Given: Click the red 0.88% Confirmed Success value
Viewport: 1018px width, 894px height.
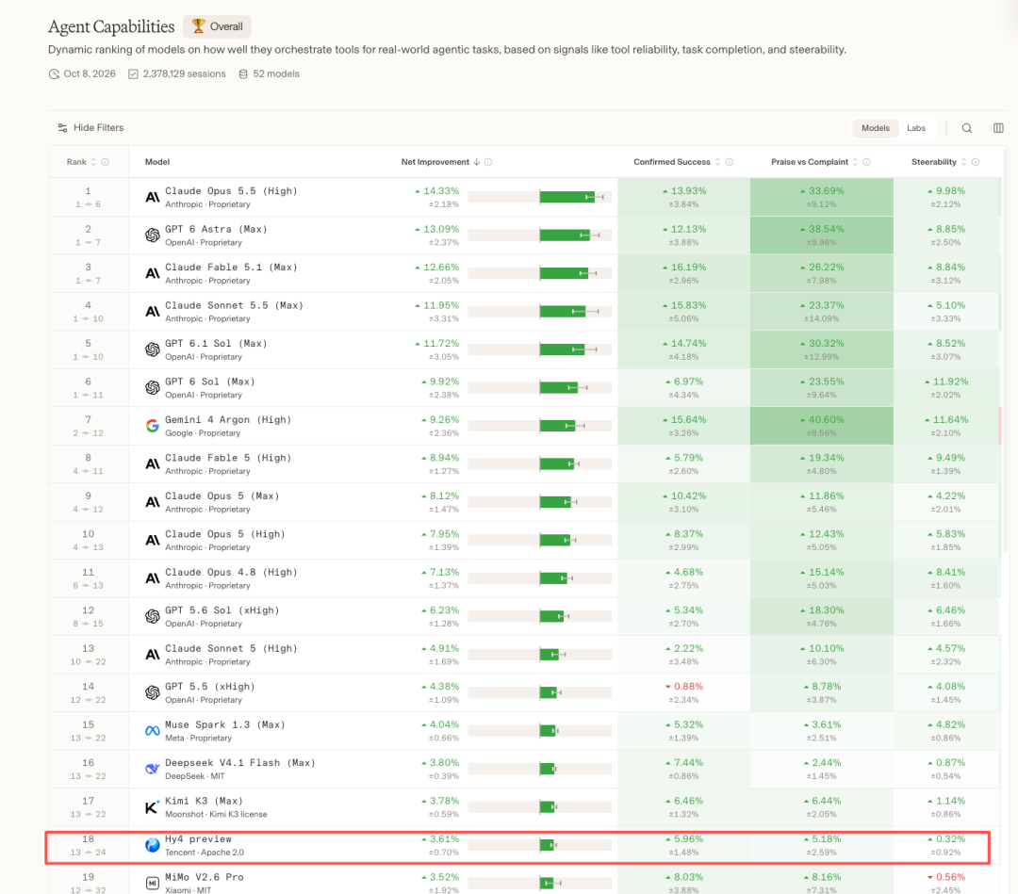Looking at the screenshot, I should (688, 687).
